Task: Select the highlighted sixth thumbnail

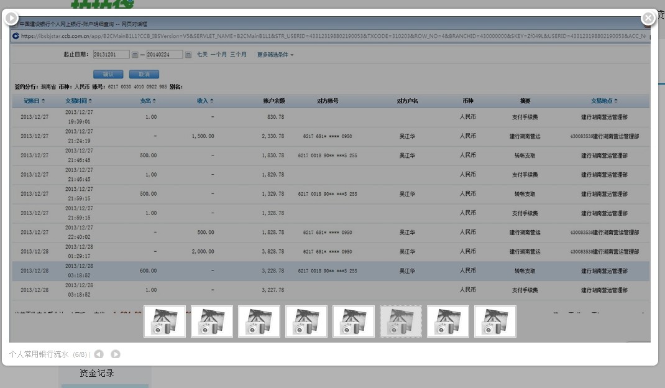Action: (401, 321)
